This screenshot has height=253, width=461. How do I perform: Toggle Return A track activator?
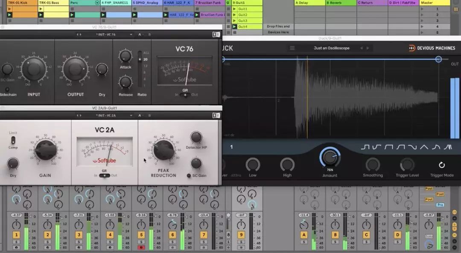click(x=304, y=235)
